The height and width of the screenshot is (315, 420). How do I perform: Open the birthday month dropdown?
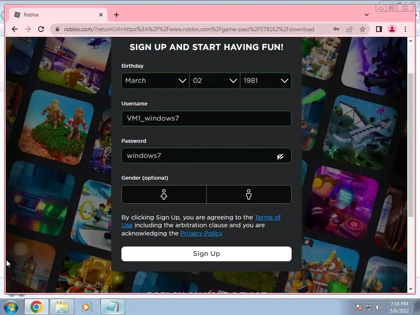pos(155,81)
